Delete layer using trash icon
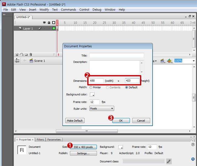 (x=31, y=55)
